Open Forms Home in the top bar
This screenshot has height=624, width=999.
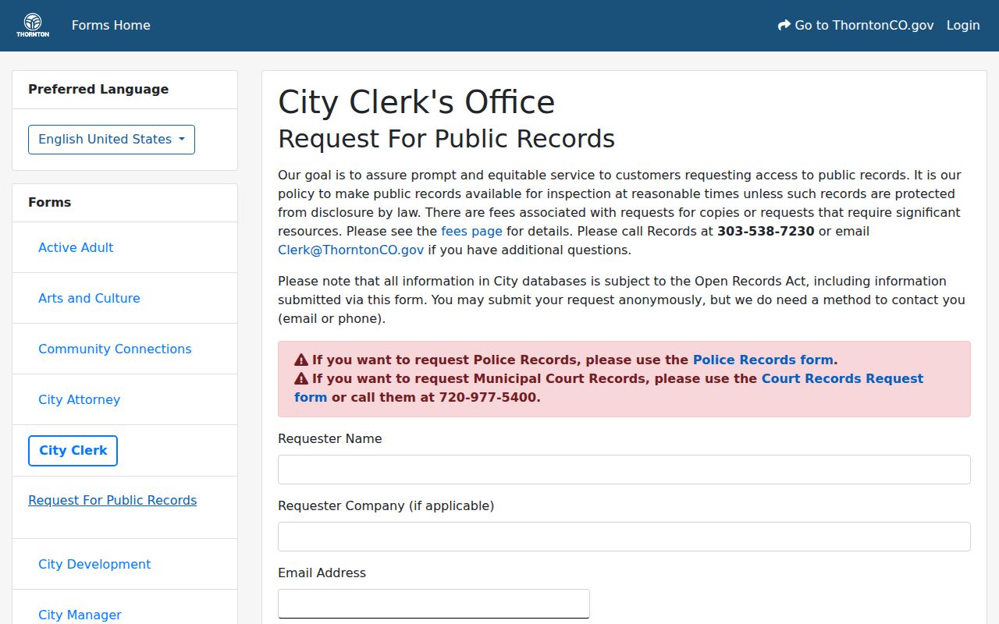coord(111,25)
